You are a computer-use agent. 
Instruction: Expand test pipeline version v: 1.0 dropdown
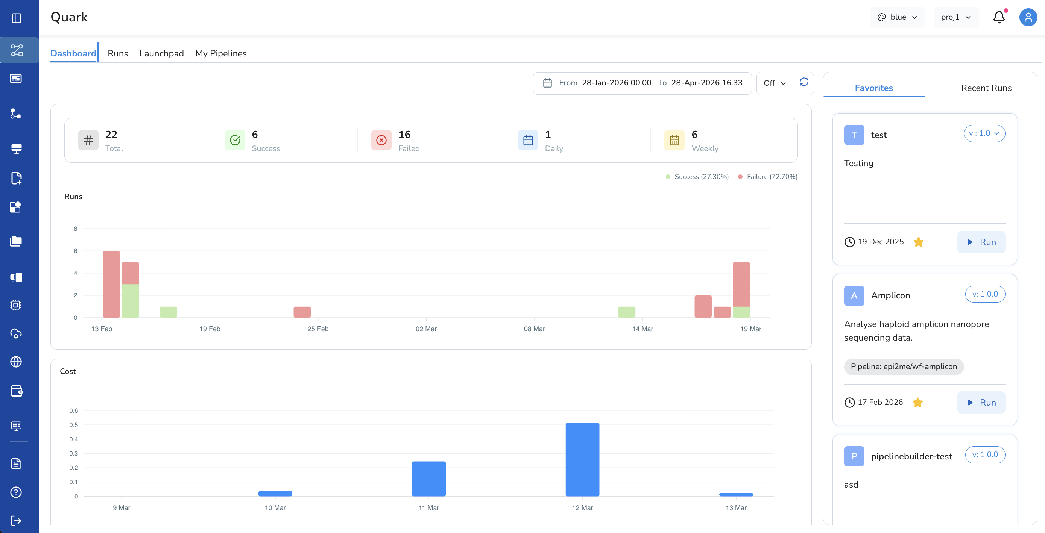pos(984,133)
